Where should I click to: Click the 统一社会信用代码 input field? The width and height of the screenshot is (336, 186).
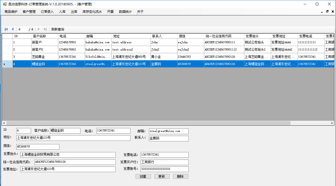click(75, 162)
